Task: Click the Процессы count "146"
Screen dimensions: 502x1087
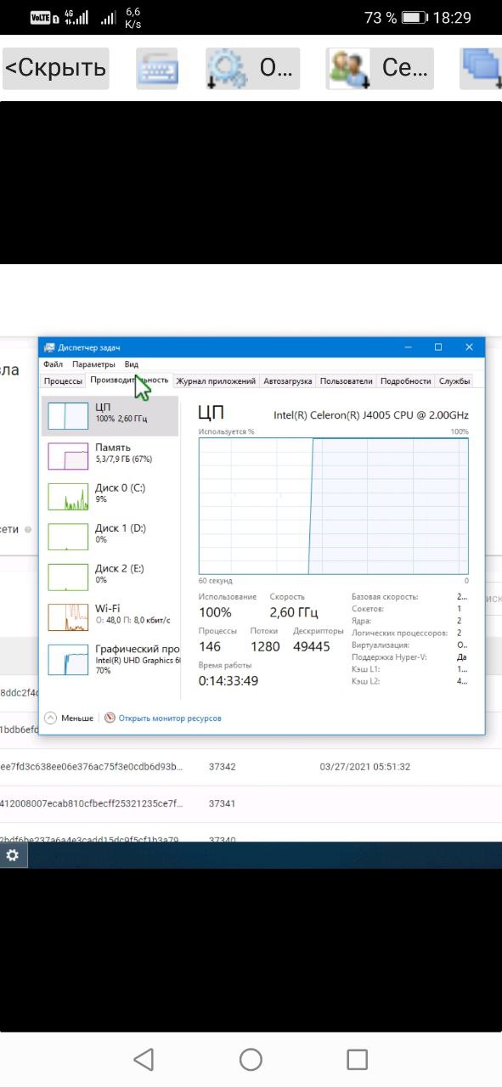Action: (211, 647)
